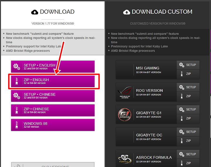Image resolution: width=211 pixels, height=167 pixels.
Task: Click the GIGABYTE OC title text
Action: [x=149, y=135]
